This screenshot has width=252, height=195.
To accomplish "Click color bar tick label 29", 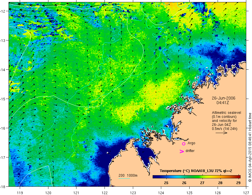I will click(x=238, y=183).
